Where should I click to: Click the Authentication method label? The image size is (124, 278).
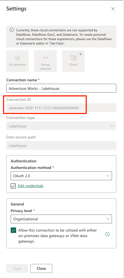click(x=31, y=168)
